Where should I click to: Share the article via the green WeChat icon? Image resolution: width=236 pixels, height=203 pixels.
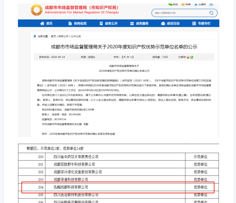192,57
